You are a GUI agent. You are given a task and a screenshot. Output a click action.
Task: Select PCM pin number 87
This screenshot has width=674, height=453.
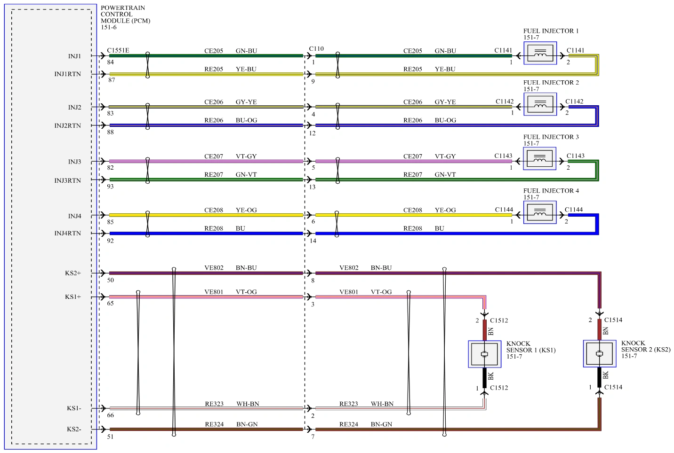point(112,80)
